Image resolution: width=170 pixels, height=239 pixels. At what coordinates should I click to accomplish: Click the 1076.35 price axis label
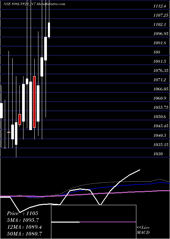(161, 71)
